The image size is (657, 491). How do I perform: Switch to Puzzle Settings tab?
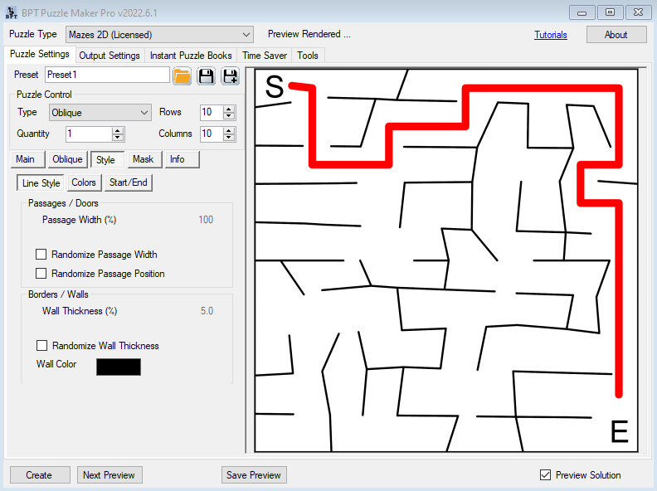coord(40,55)
